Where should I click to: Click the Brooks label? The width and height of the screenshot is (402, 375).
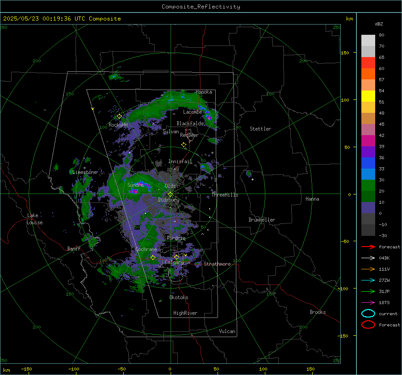coord(318,312)
